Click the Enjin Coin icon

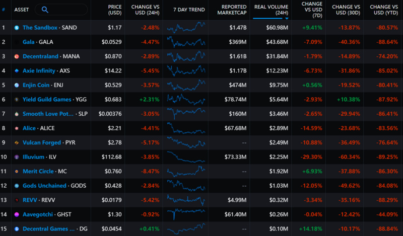click(17, 85)
